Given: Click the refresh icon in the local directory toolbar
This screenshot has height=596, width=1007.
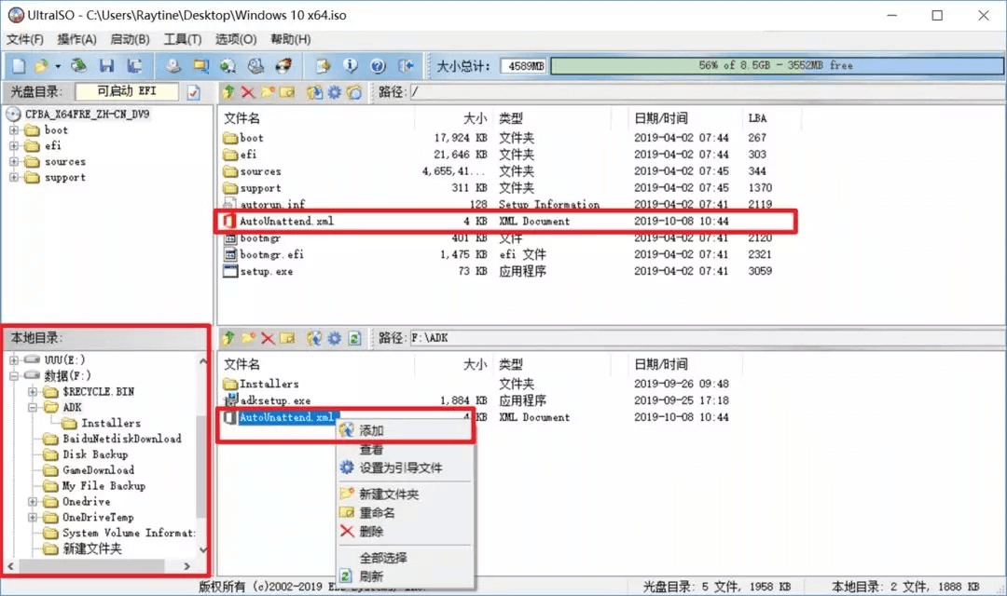Looking at the screenshot, I should click(353, 337).
